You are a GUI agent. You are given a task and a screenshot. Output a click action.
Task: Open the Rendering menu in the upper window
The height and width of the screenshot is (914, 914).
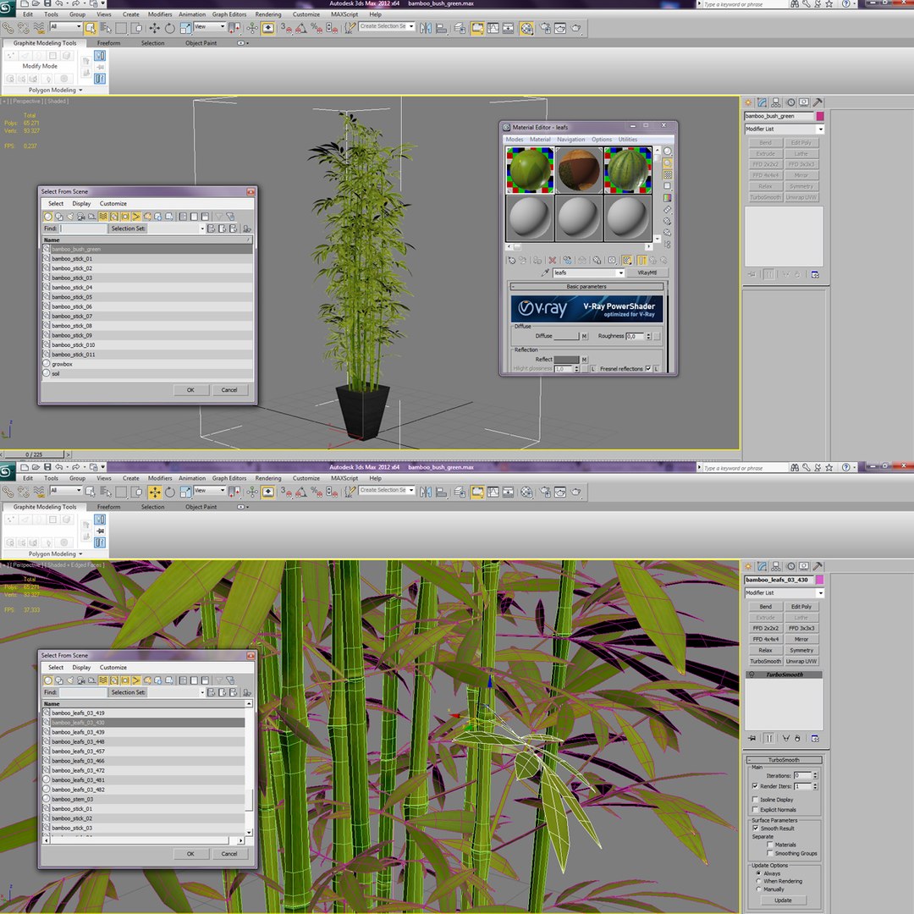click(x=268, y=14)
